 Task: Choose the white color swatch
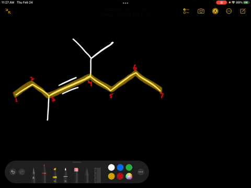click(x=111, y=168)
